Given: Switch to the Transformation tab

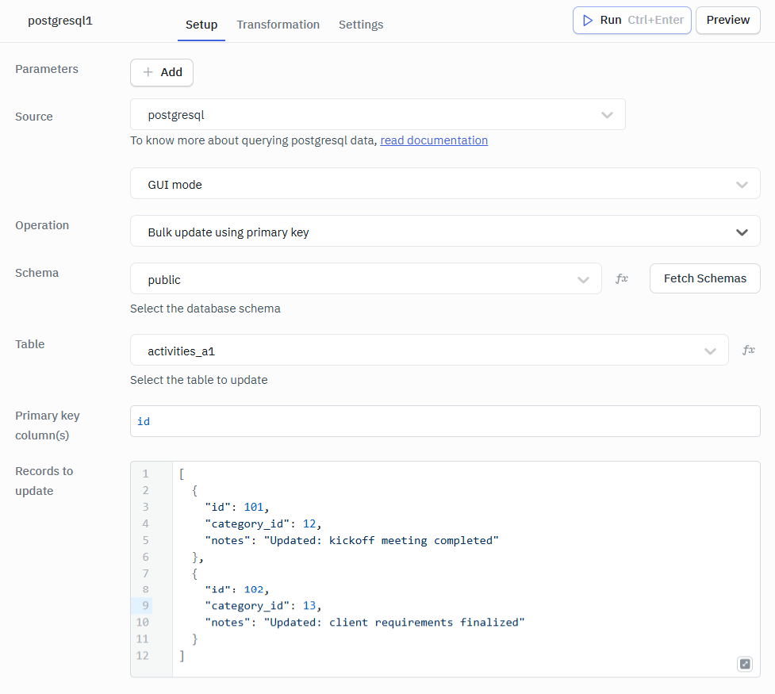Looking at the screenshot, I should (278, 25).
